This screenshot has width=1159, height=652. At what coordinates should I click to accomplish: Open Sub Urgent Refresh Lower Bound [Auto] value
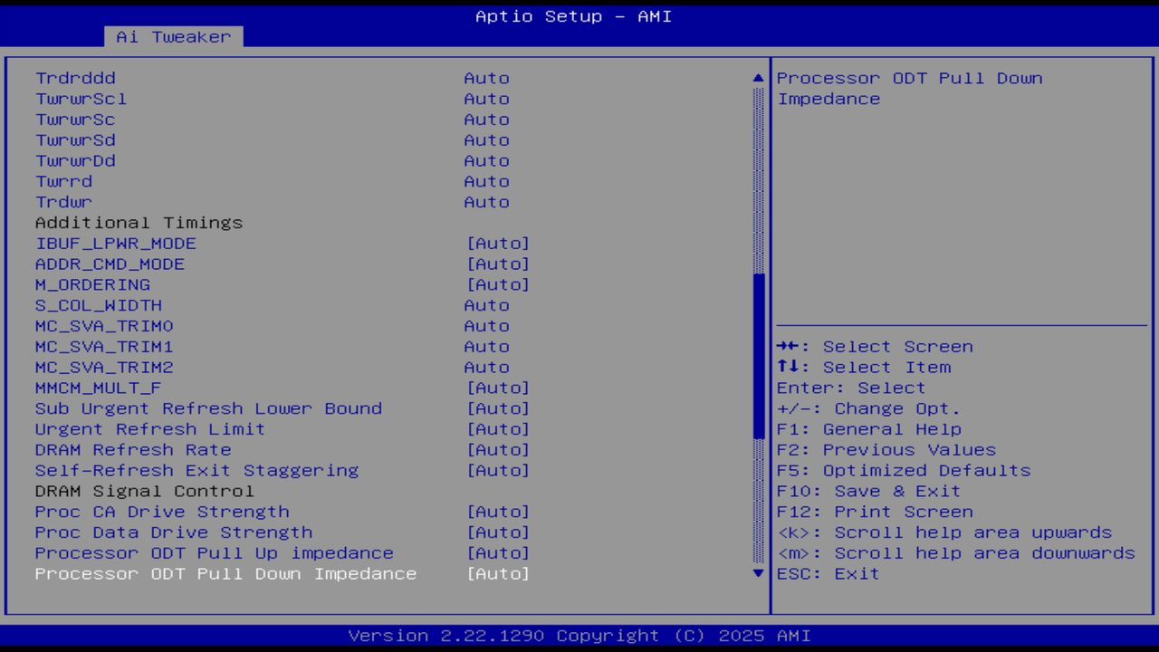tap(498, 409)
